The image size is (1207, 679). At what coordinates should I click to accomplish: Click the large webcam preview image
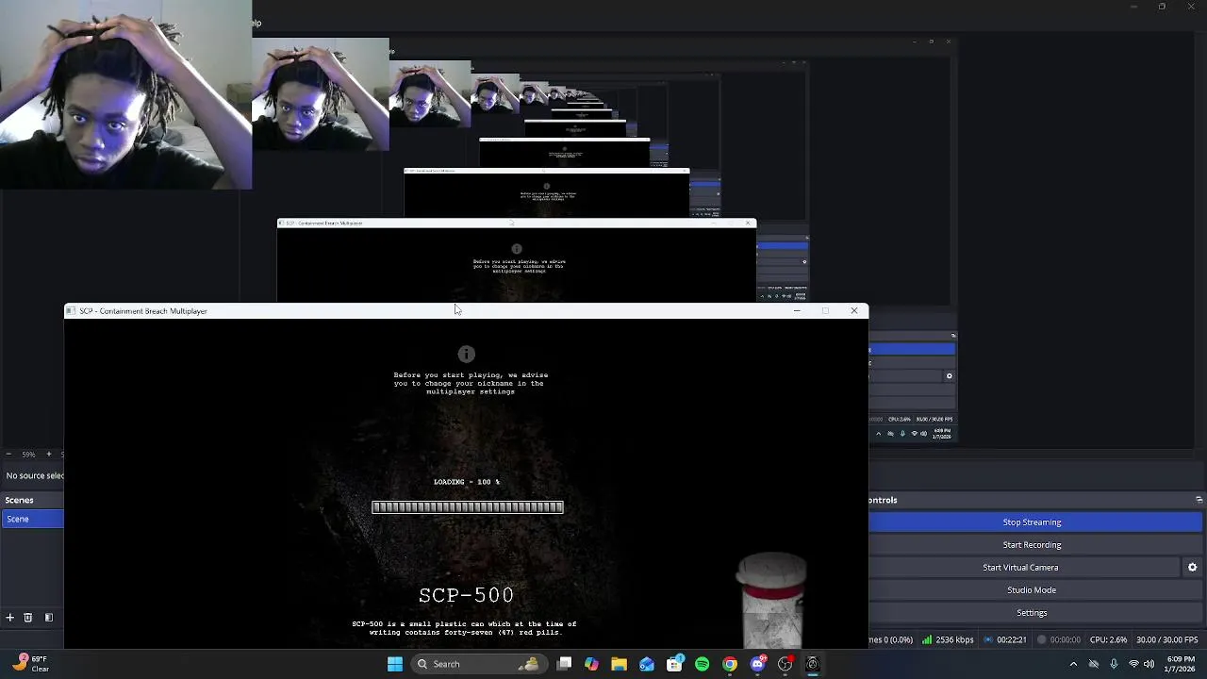(x=125, y=94)
